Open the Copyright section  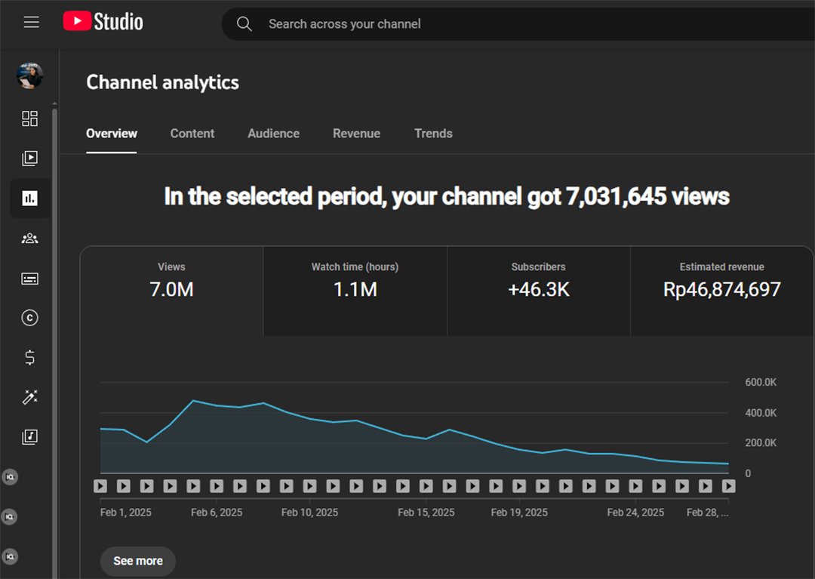coord(30,318)
